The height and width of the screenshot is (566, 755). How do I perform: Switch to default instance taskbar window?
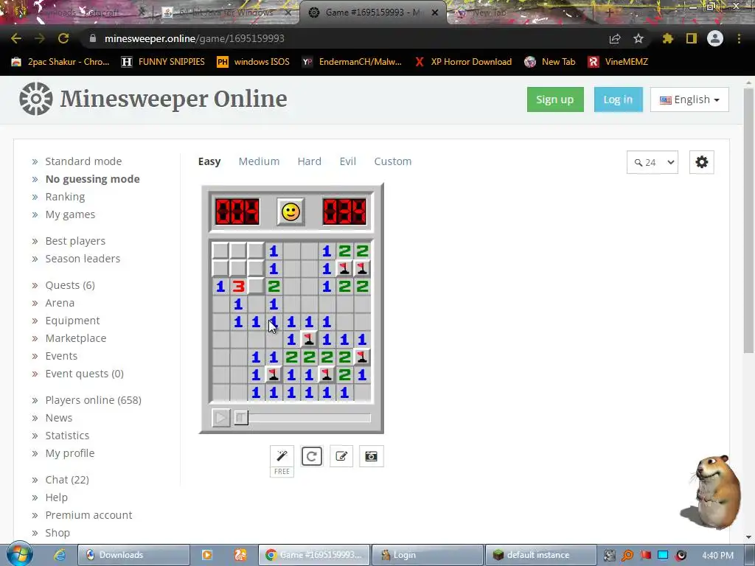(x=540, y=555)
